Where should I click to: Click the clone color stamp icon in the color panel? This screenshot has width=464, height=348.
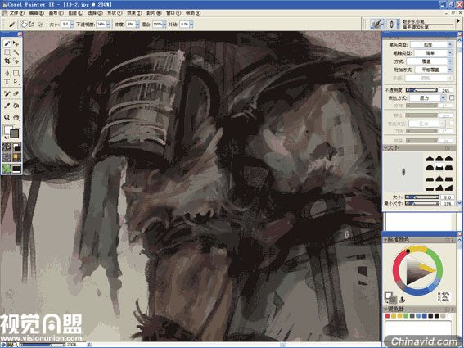coord(403,299)
